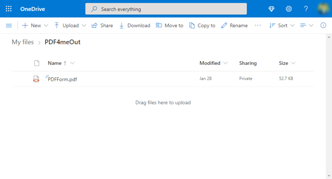Sort by the Modified column header
Screen dimensions: 332x179
pos(210,63)
